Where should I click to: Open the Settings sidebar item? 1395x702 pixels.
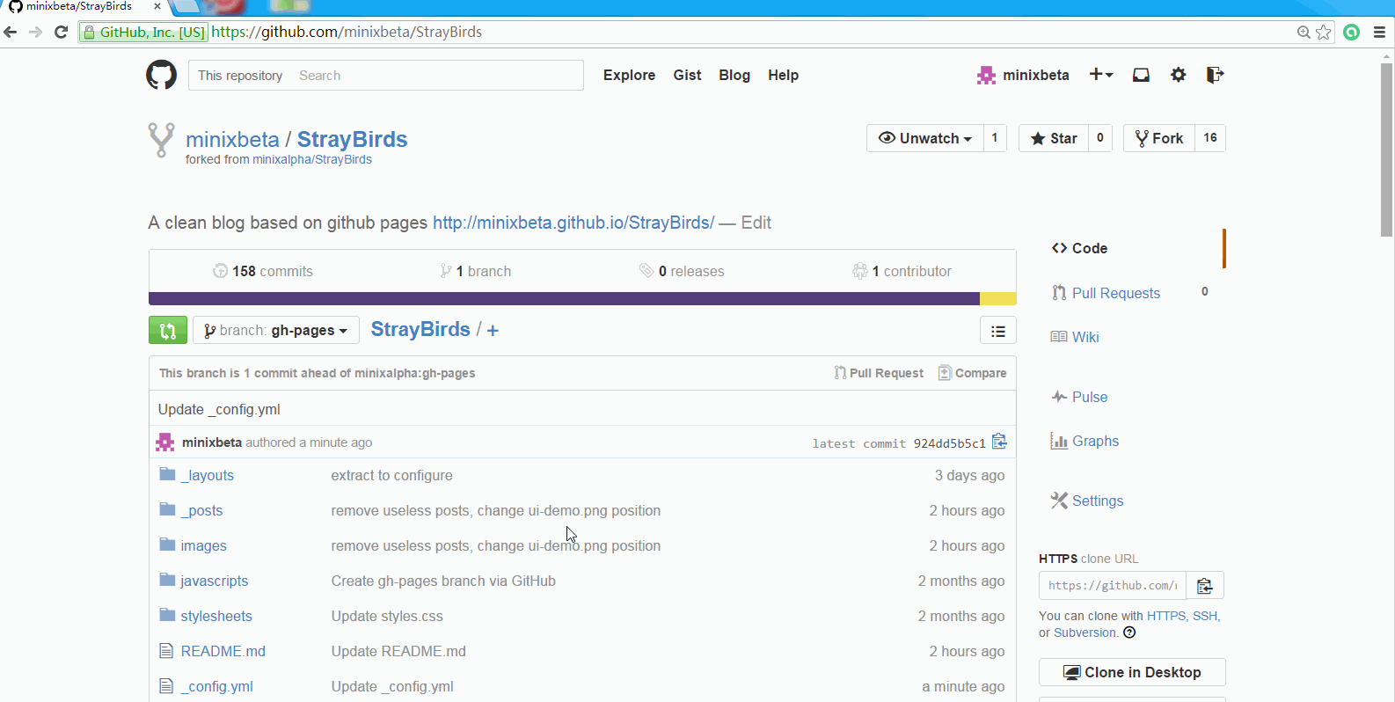coord(1097,501)
